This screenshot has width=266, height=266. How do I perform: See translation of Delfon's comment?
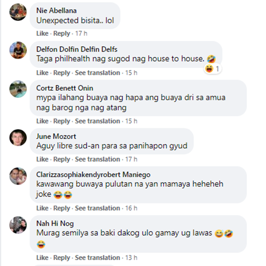98,73
